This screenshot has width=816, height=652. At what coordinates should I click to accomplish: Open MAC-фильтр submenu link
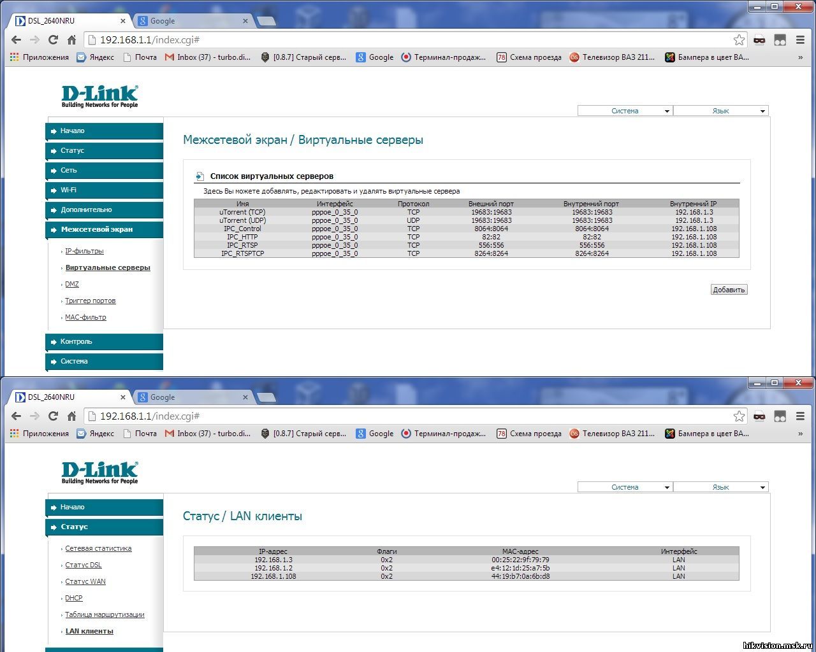[85, 318]
